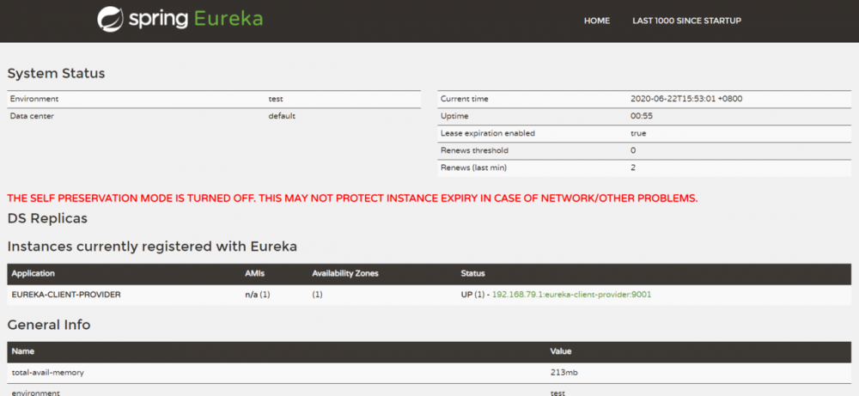This screenshot has height=396, width=859.
Task: Click the red self preservation warning text
Action: [352, 198]
